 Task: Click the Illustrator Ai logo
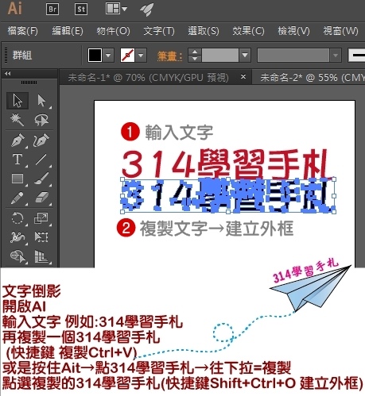coord(15,9)
